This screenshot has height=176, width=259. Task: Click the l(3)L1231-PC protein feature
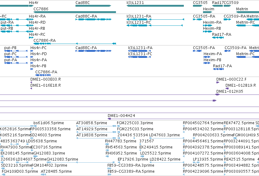pos(139,57)
